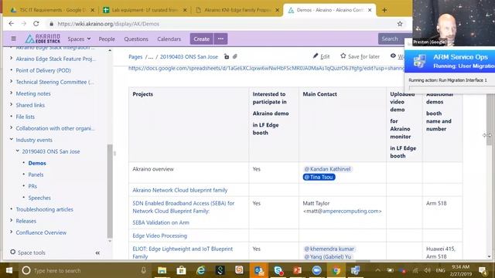This screenshot has width=495, height=278.
Task: Open Calendars in navigation bar
Action: [169, 39]
